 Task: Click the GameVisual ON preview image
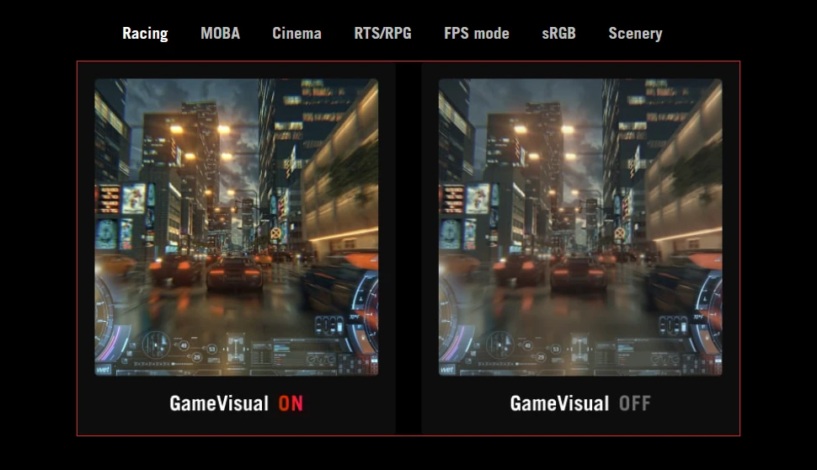click(237, 227)
